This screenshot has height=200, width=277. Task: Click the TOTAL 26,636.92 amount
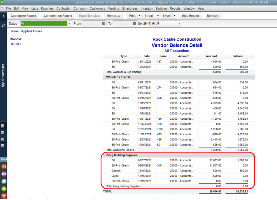(215, 191)
